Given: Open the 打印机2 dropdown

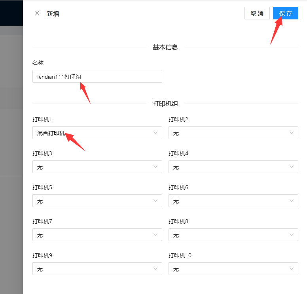Looking at the screenshot, I should [233, 133].
